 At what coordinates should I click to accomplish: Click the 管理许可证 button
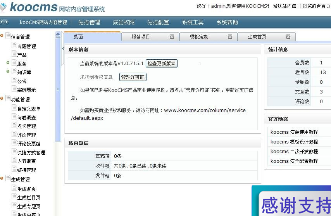coord(133,77)
